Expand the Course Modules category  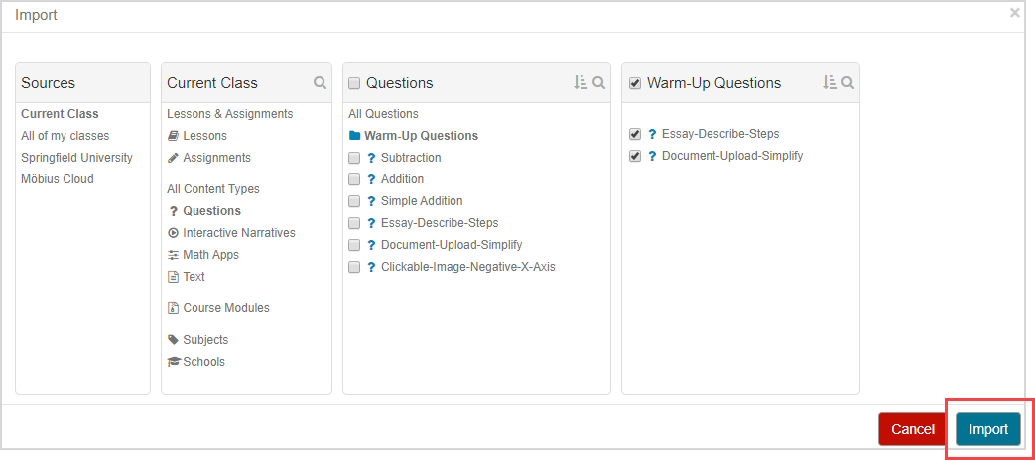(x=225, y=308)
